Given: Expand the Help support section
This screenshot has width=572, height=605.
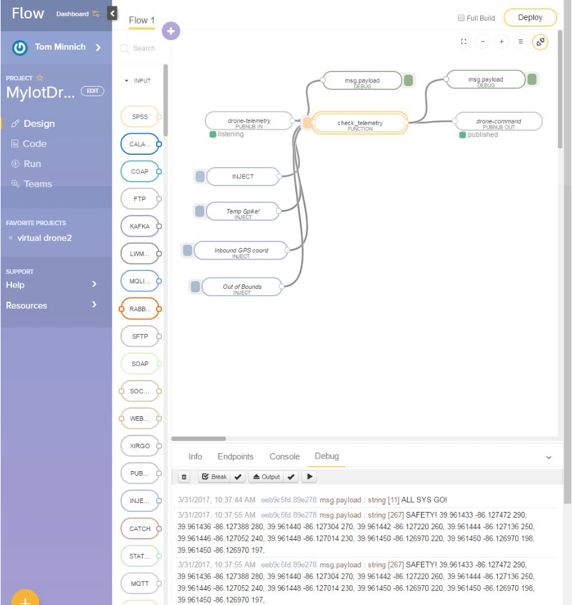Looking at the screenshot, I should click(x=94, y=284).
